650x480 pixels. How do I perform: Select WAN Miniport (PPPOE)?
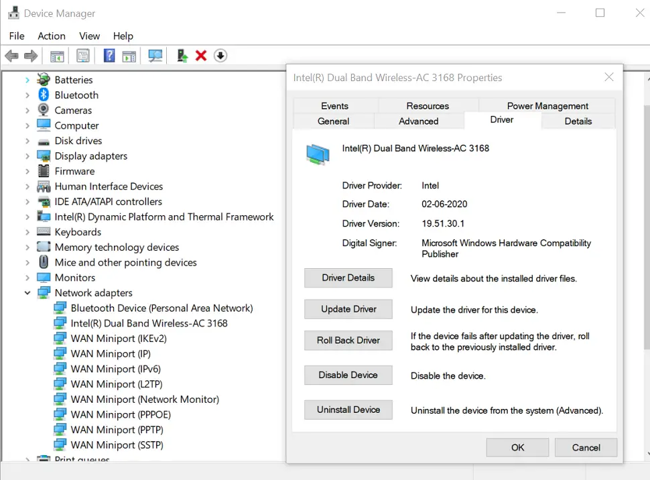click(x=121, y=414)
